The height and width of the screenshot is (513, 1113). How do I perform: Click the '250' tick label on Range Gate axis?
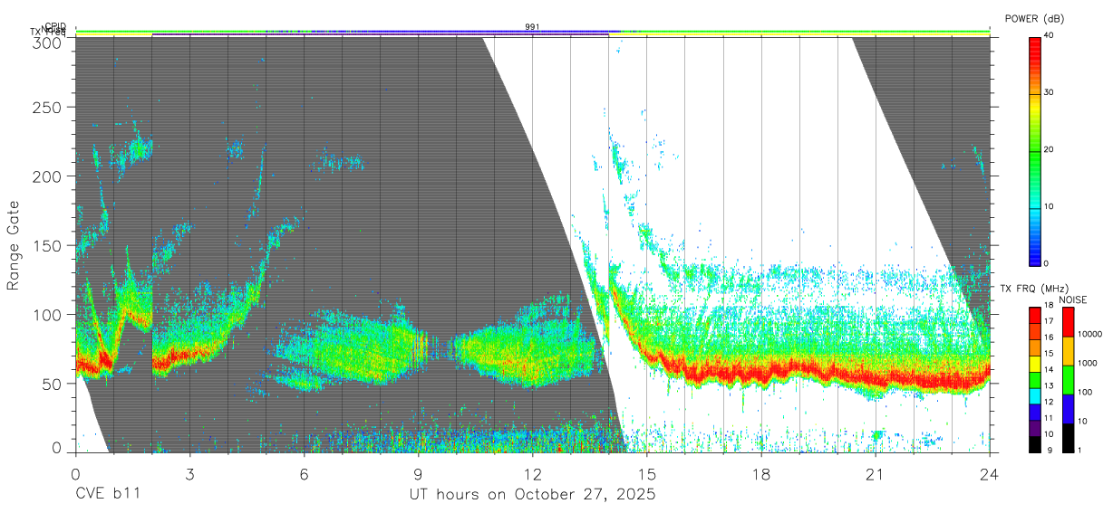point(48,107)
